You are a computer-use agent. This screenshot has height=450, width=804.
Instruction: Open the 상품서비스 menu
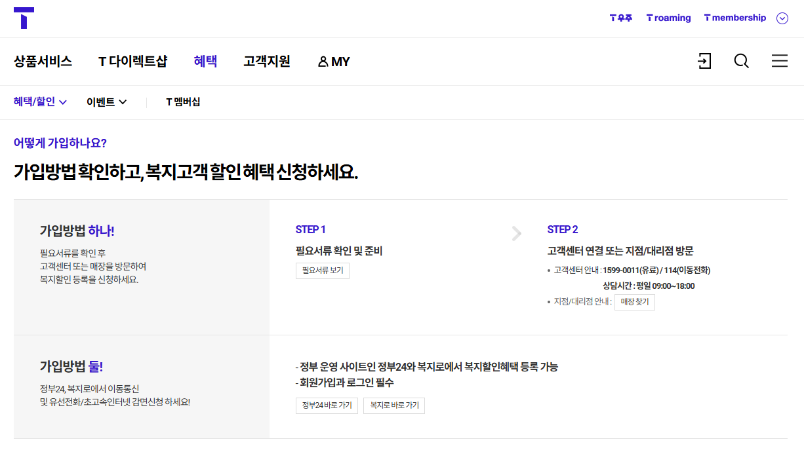point(43,62)
